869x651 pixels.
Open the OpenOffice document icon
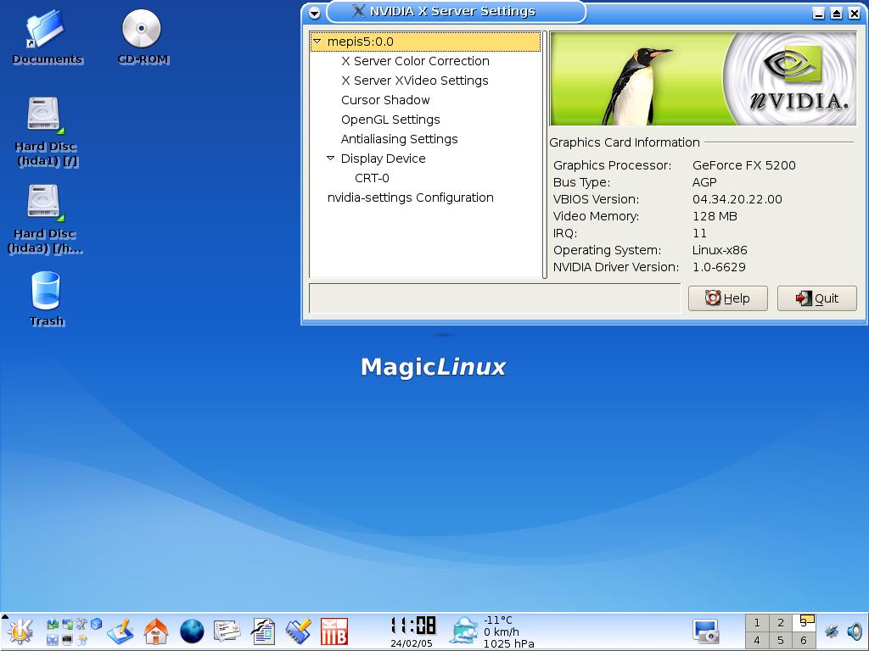[x=263, y=631]
